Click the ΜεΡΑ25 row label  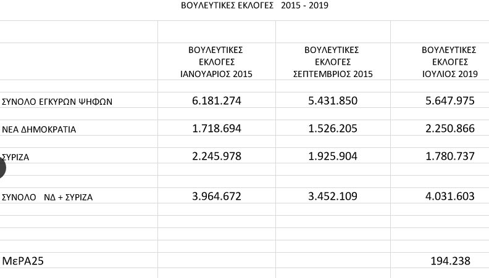[23, 261]
